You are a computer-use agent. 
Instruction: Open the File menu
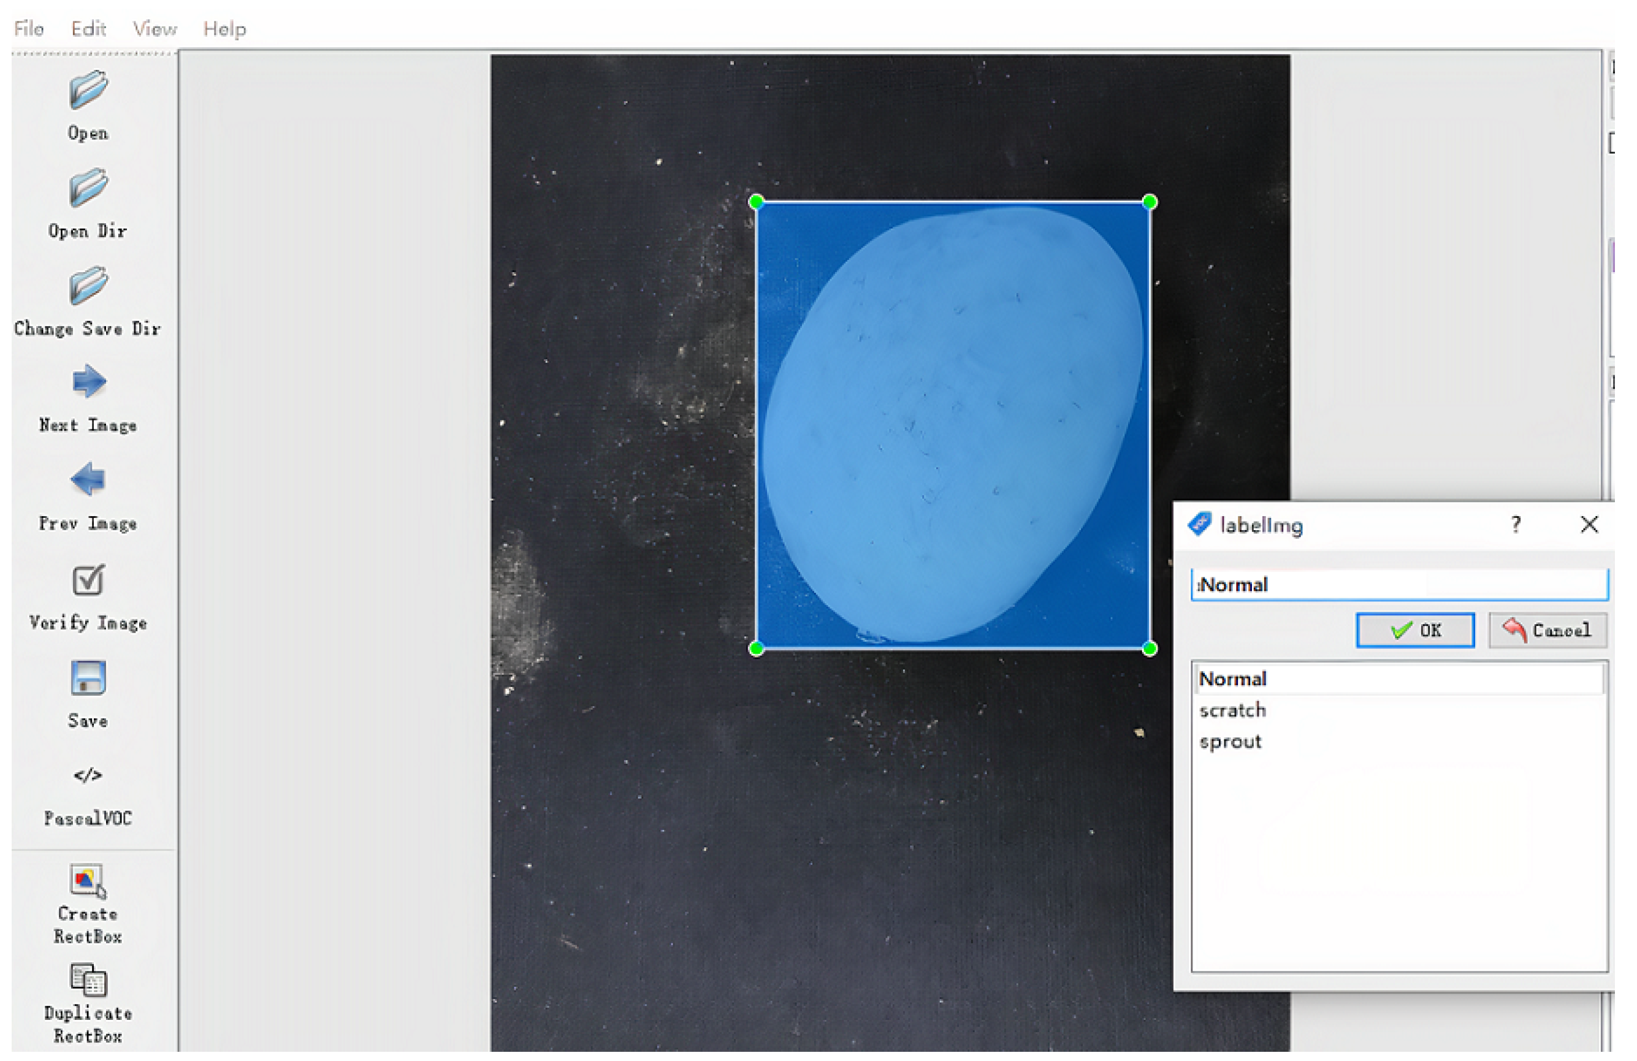(x=29, y=29)
